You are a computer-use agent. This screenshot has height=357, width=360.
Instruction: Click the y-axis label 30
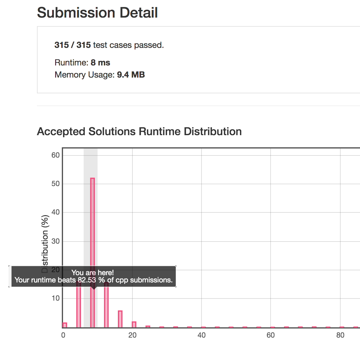[55, 241]
